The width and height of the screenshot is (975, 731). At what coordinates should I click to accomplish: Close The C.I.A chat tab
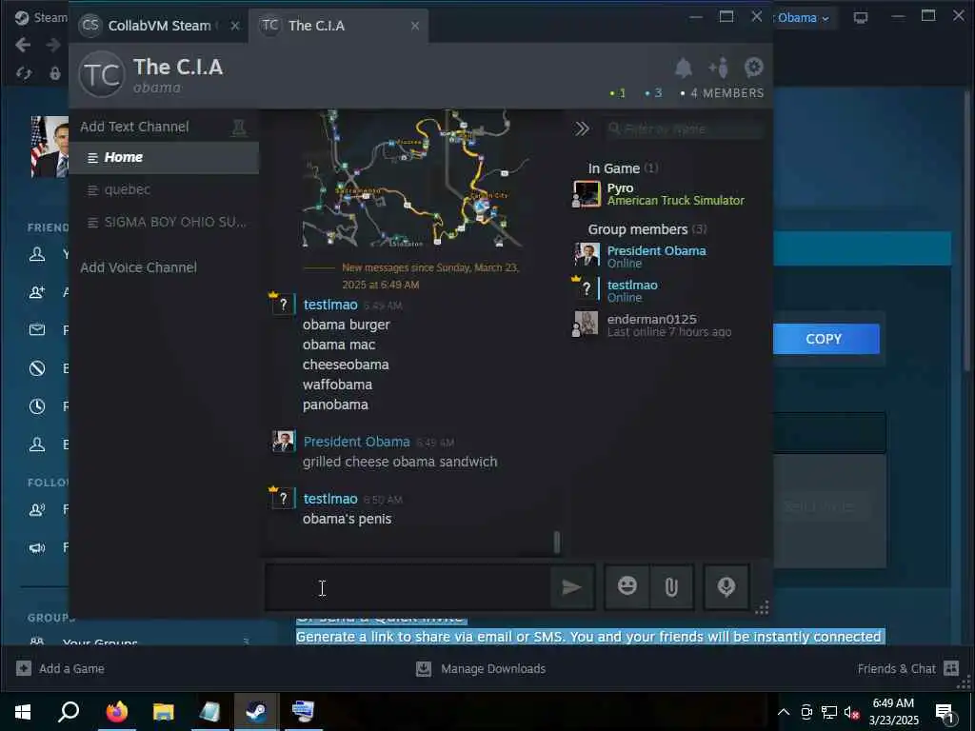coord(415,26)
